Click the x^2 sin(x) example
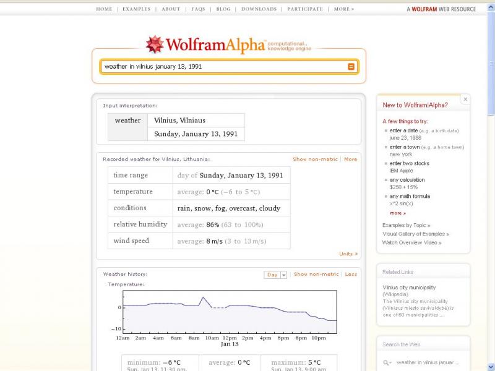The image size is (495, 371). click(401, 203)
